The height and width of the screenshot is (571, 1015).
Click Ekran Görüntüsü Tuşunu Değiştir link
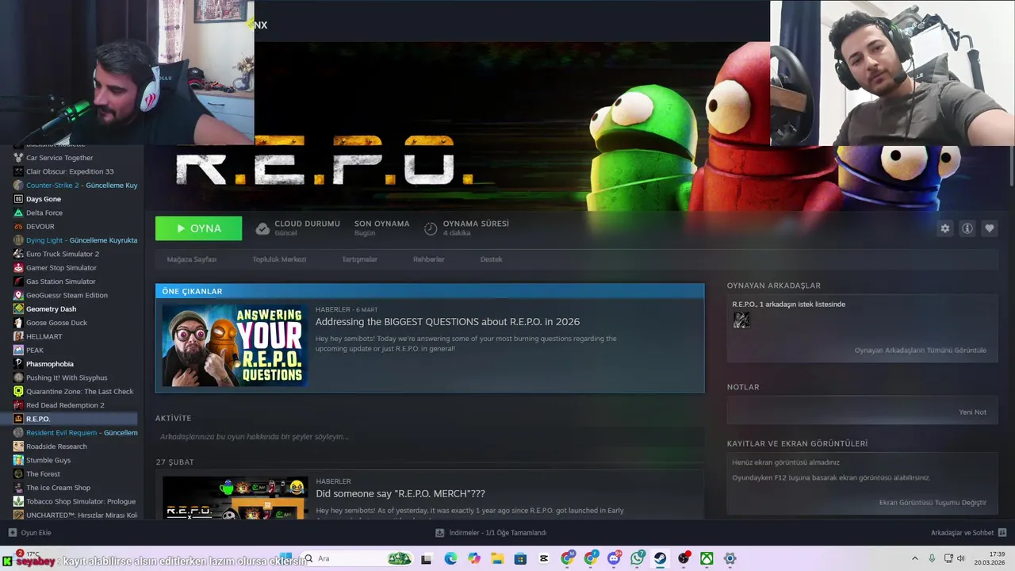pos(933,502)
